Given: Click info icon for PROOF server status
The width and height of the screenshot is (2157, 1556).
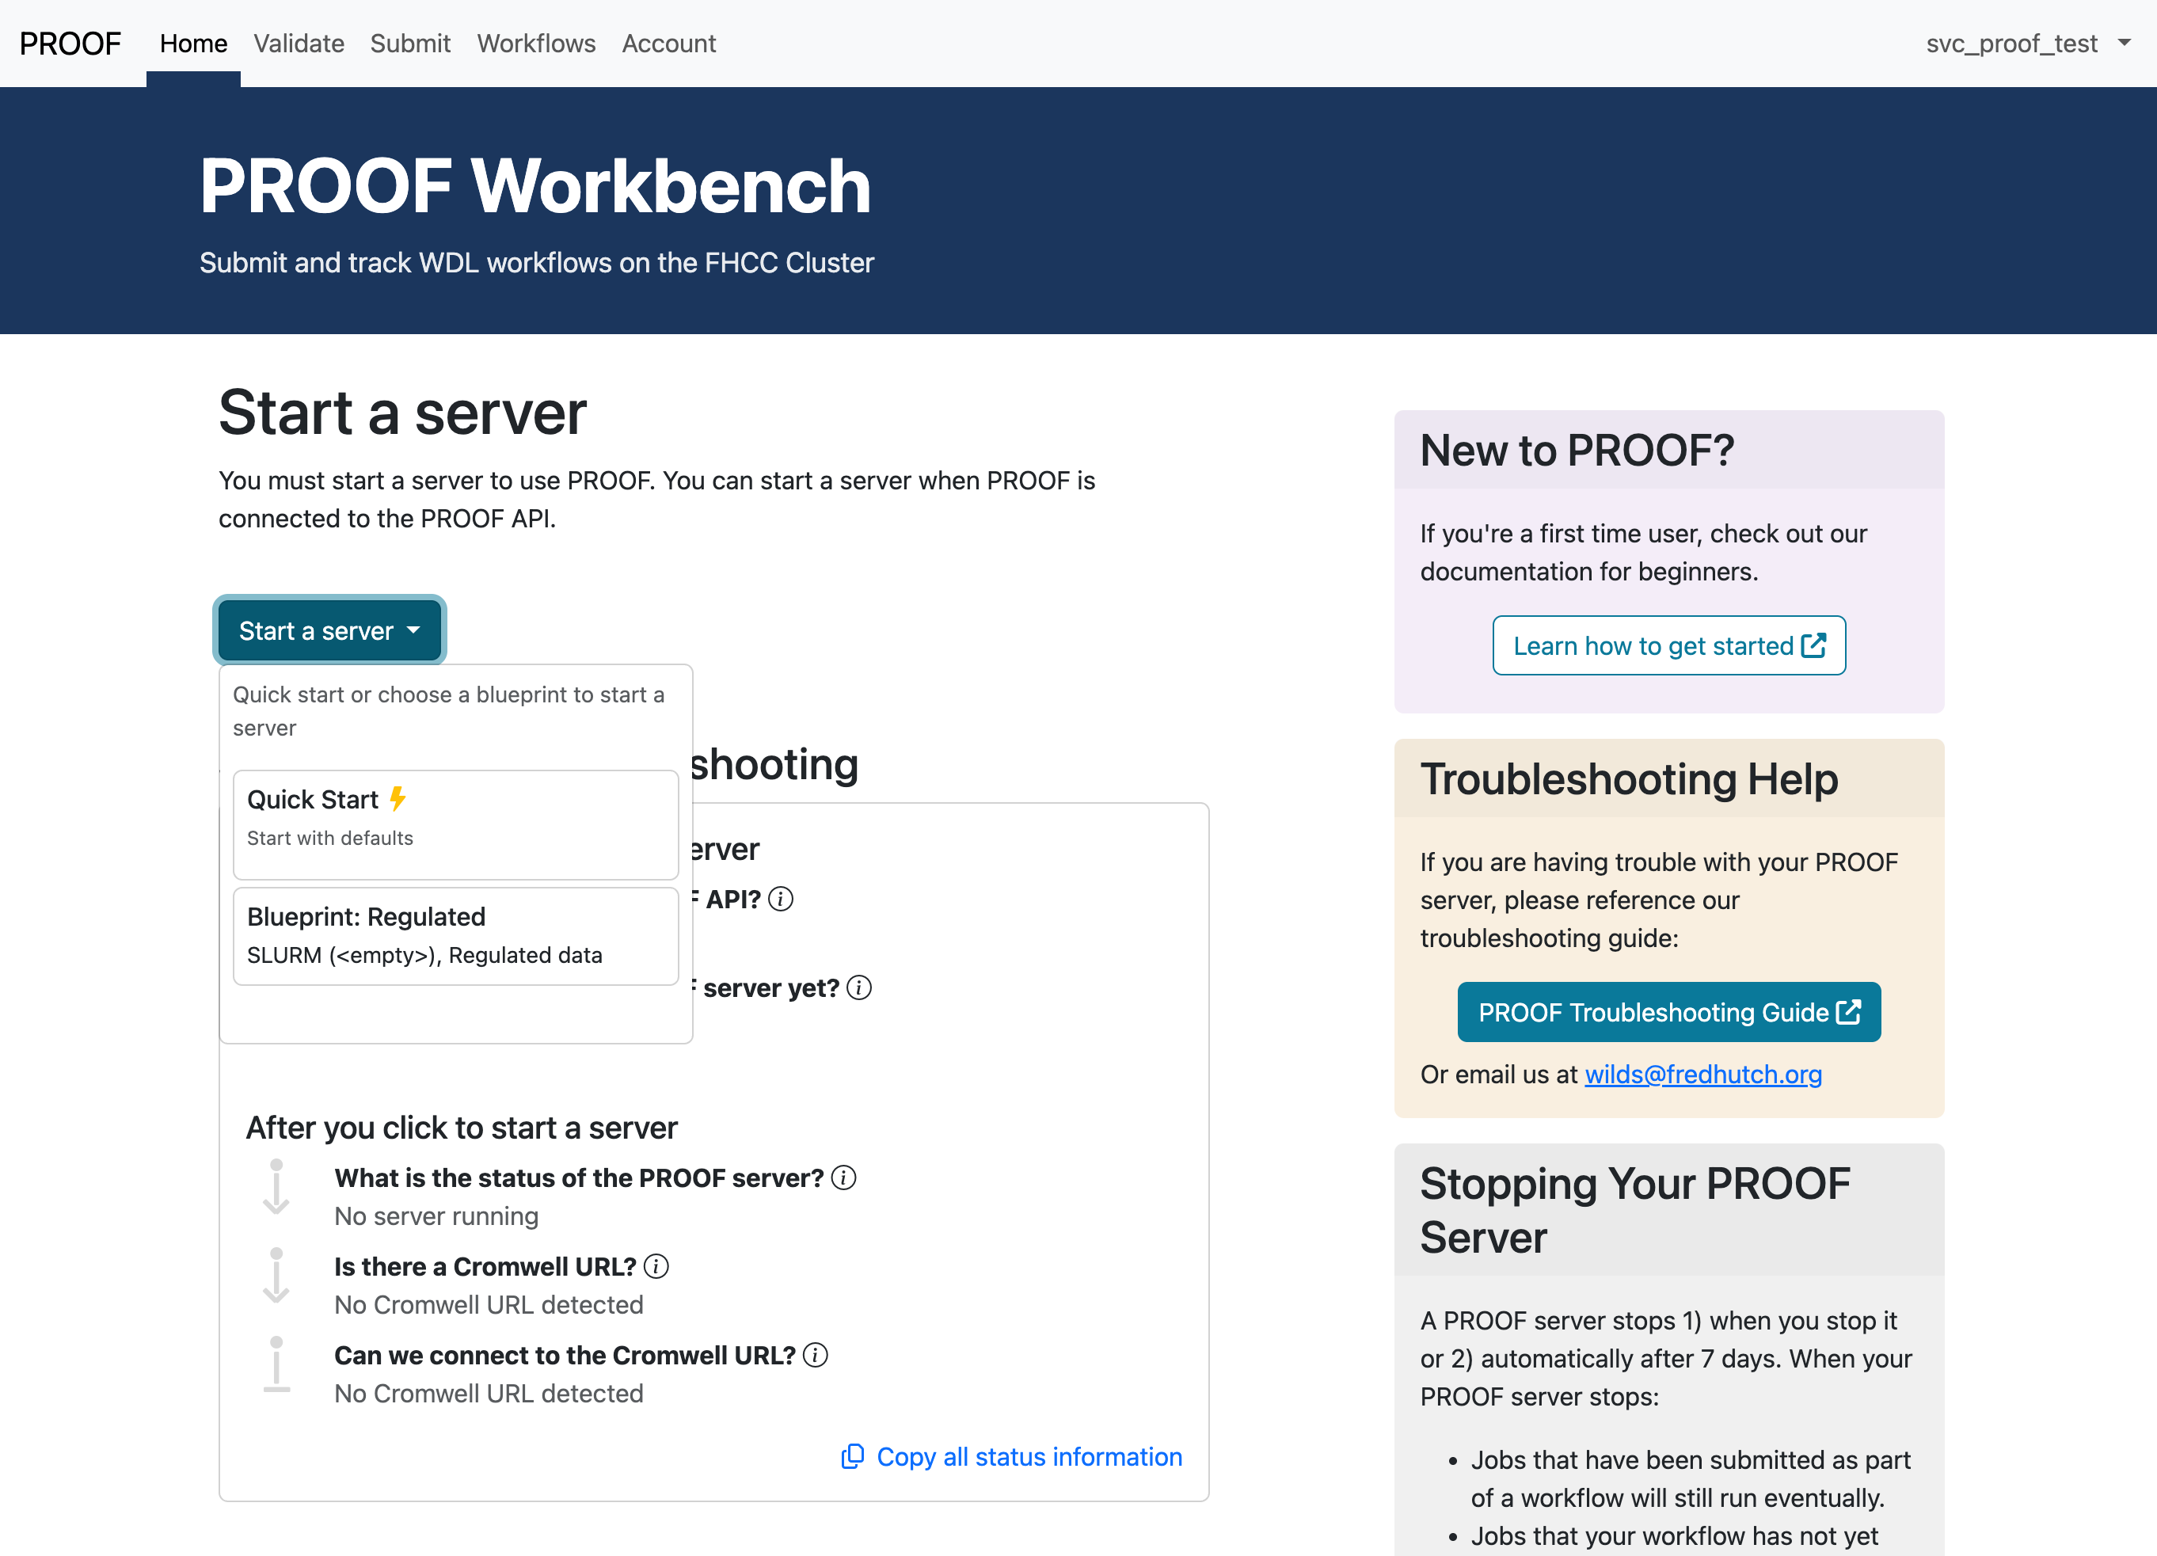Looking at the screenshot, I should pos(843,1177).
